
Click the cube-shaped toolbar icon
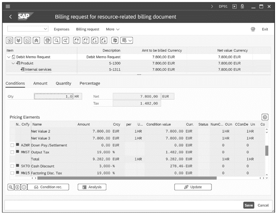[115, 40]
